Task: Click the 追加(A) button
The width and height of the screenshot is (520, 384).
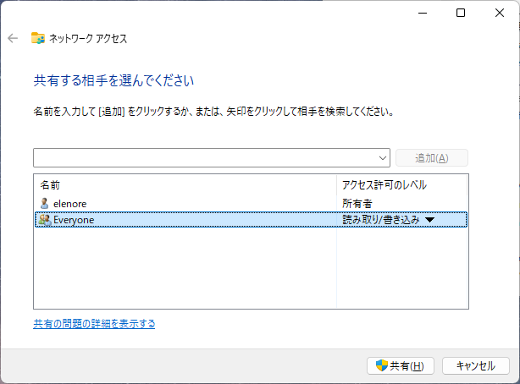Action: [431, 158]
